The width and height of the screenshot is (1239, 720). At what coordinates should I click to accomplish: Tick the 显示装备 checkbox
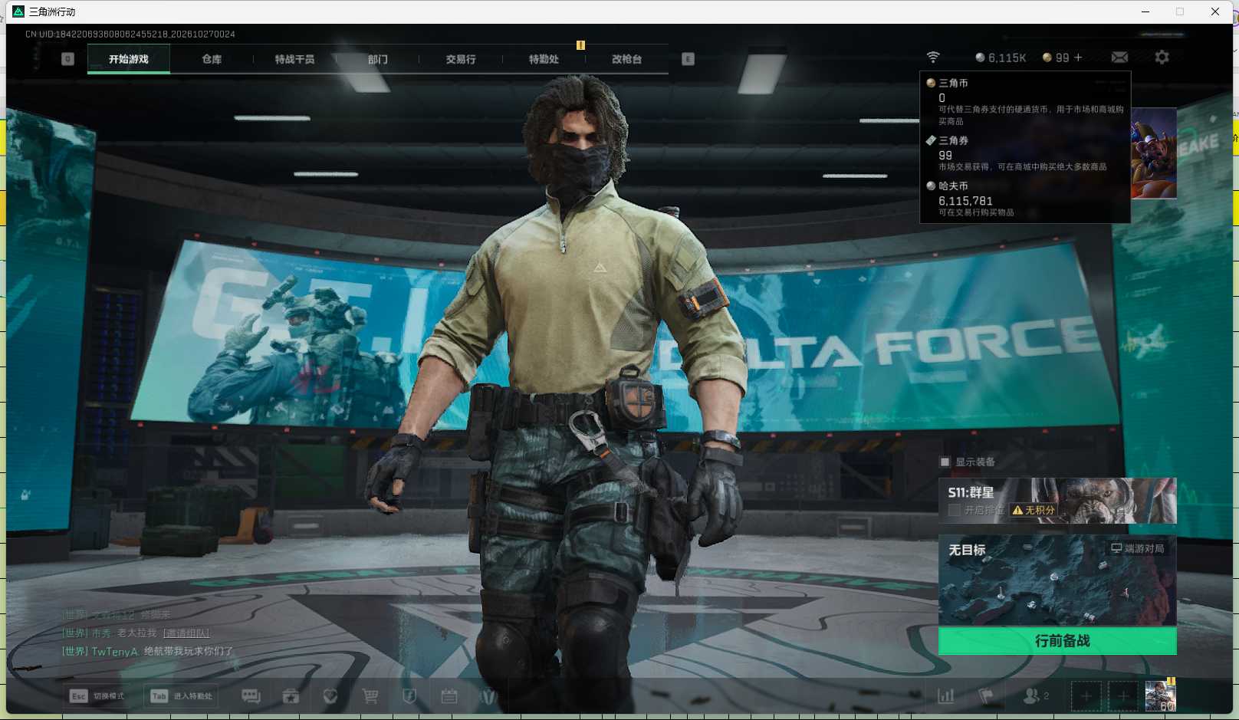tap(945, 462)
